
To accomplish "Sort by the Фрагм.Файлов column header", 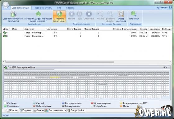I will (x=92, y=29).
